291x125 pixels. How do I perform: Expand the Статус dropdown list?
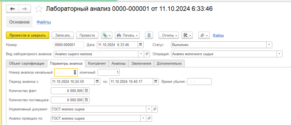[269, 45]
